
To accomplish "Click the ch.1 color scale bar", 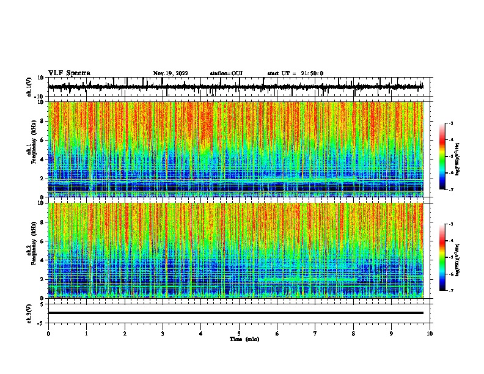I will 442,156.
